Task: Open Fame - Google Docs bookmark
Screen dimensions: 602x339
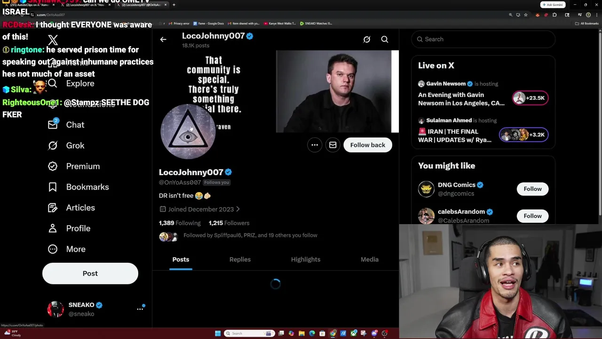Action: (208, 24)
